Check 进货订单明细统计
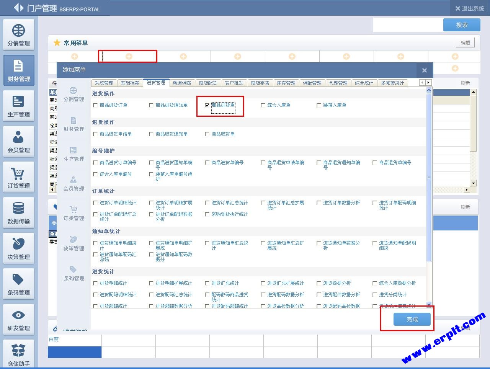Image resolution: width=490 pixels, height=369 pixels. click(95, 203)
